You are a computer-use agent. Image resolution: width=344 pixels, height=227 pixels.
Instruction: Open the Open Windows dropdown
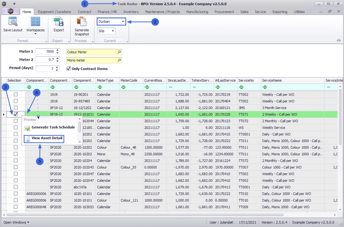click(16, 222)
